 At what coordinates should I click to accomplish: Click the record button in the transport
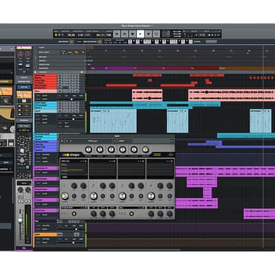click(148, 34)
